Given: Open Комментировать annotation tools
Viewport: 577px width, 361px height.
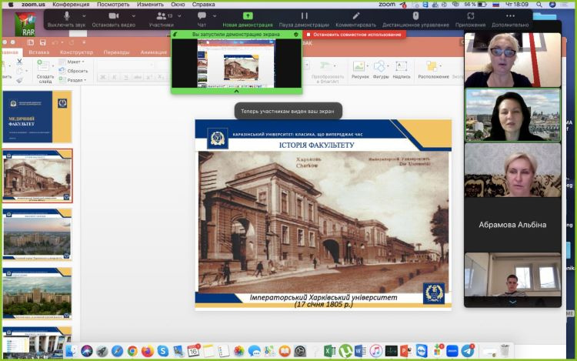Looking at the screenshot, I should [x=355, y=19].
